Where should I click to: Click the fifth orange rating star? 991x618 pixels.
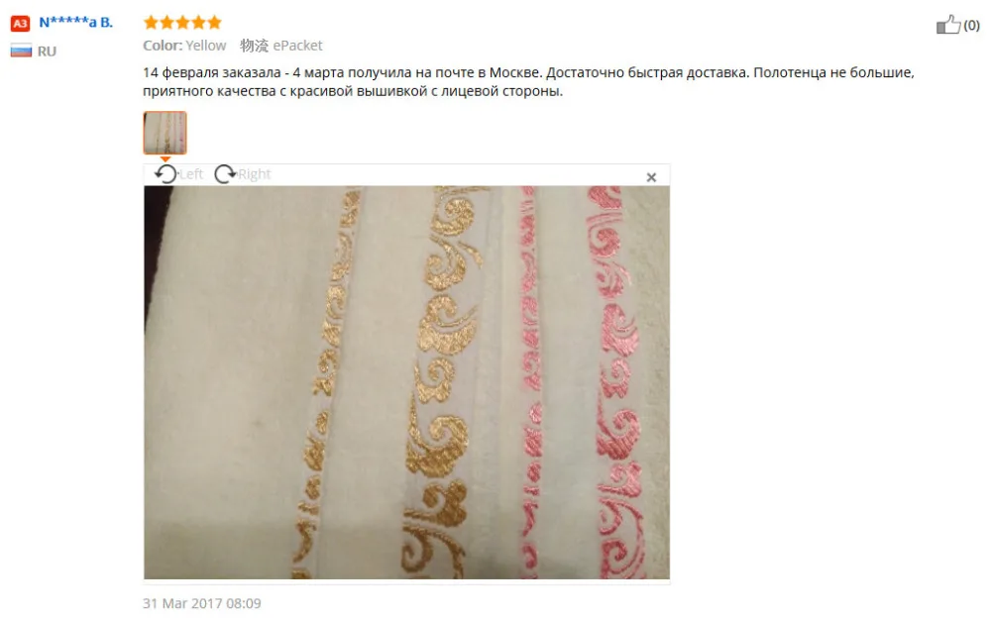(x=215, y=23)
